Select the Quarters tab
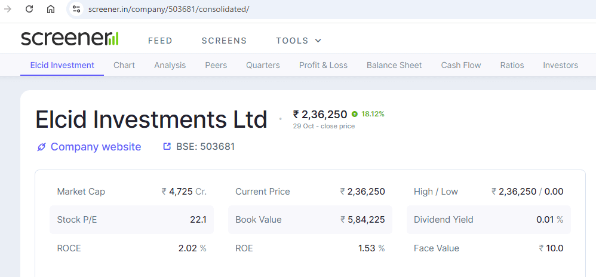Image resolution: width=596 pixels, height=277 pixels. coord(263,65)
